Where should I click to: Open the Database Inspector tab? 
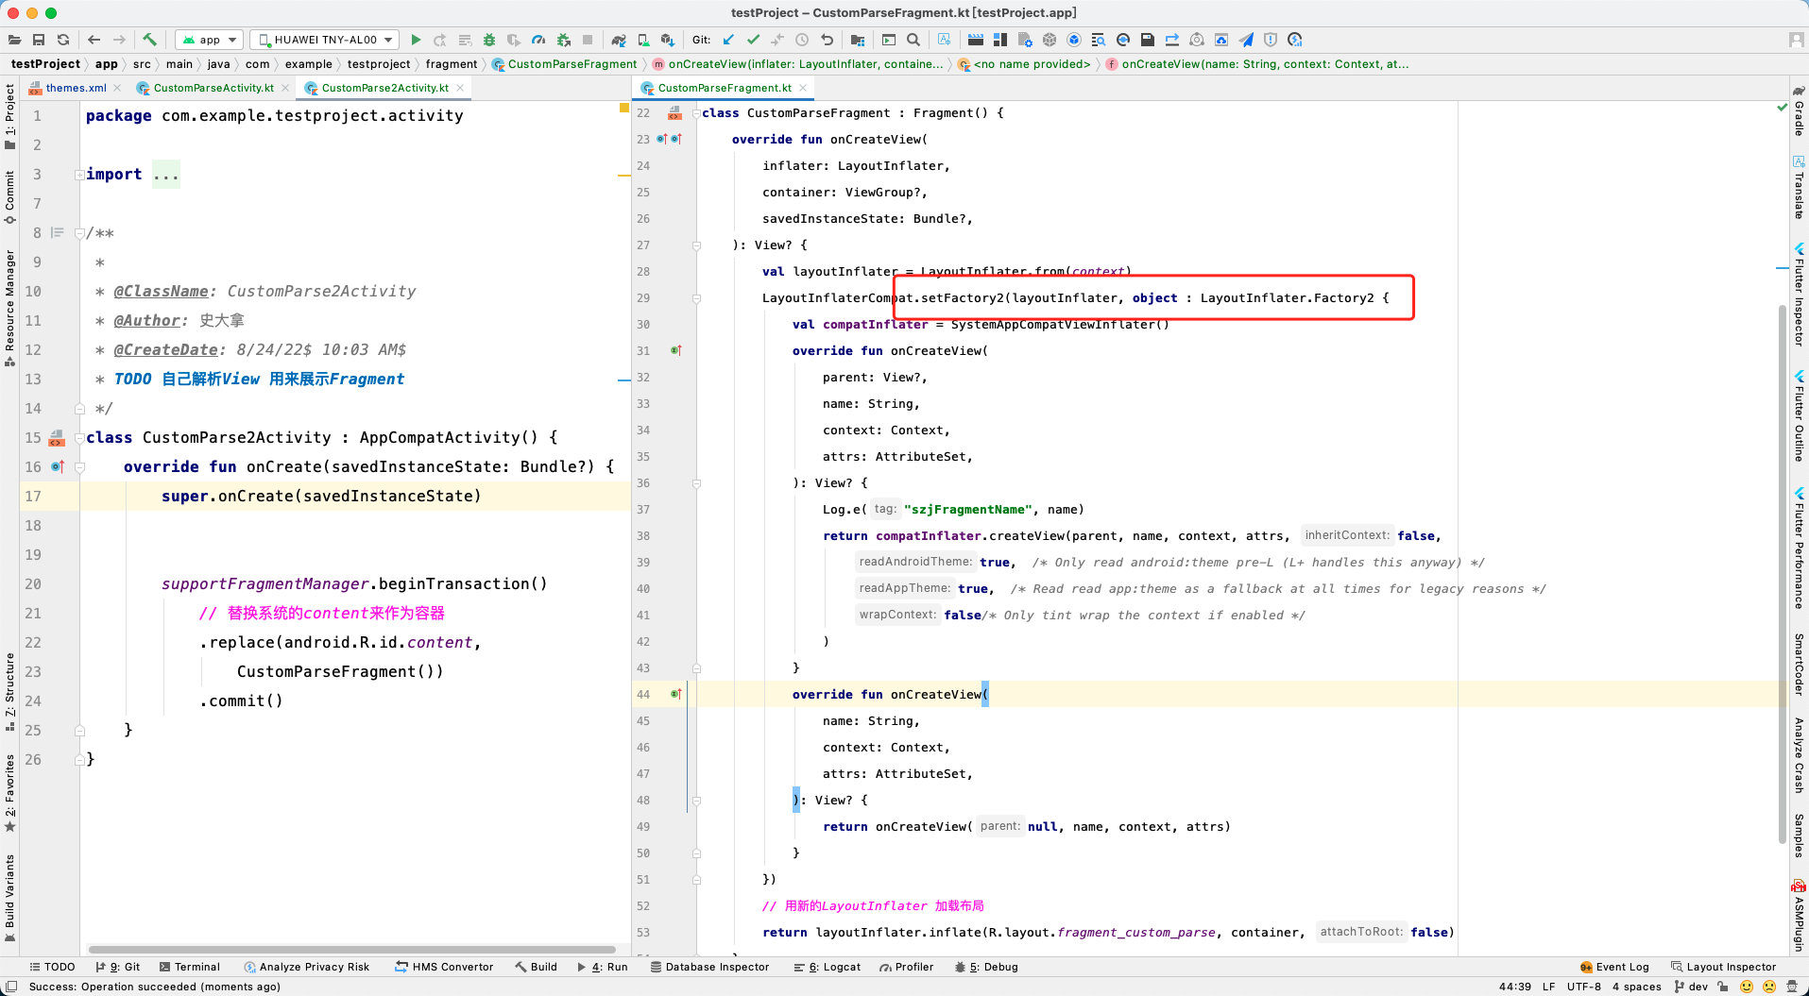coord(709,967)
